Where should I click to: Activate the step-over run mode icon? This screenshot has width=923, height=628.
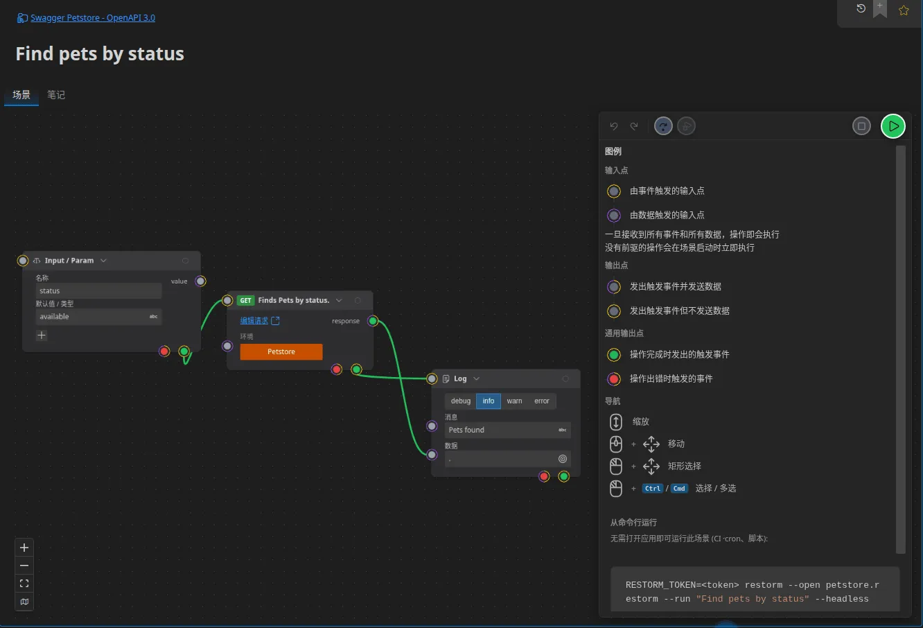(663, 126)
